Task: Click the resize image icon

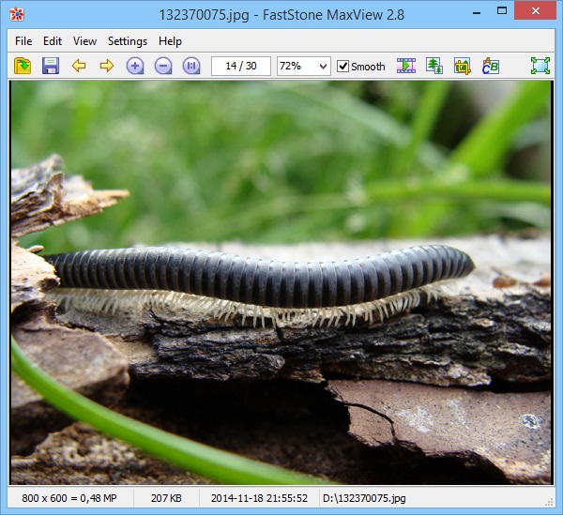Action: tap(434, 66)
